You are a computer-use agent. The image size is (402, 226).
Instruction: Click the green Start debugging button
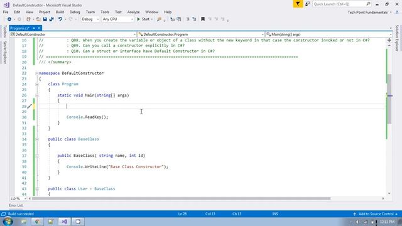point(143,19)
